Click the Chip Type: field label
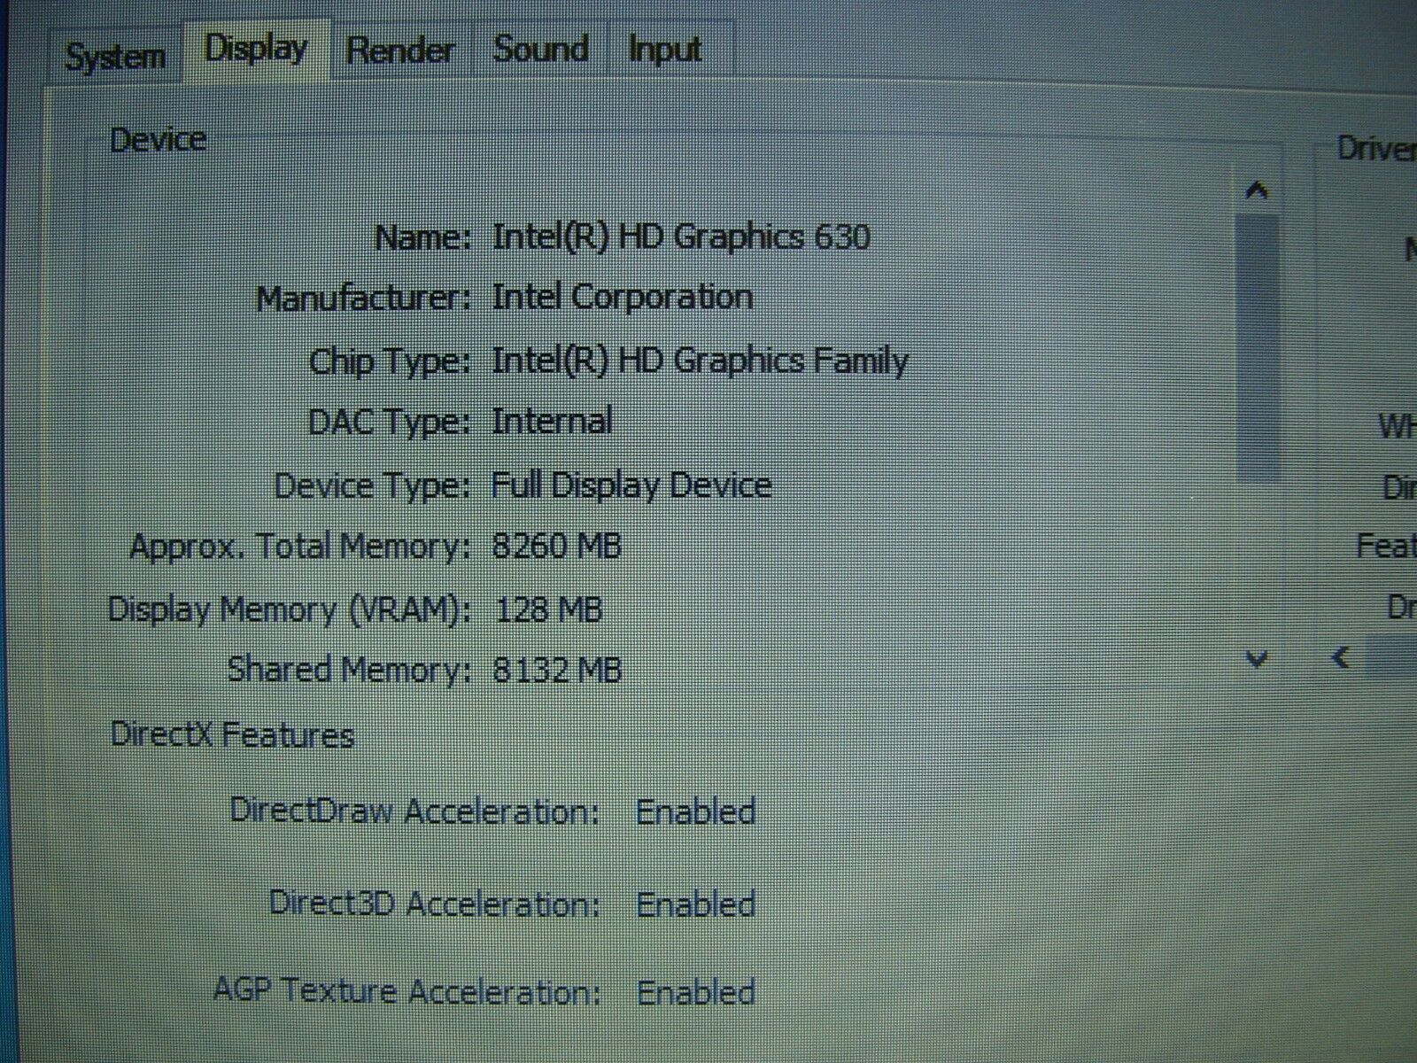This screenshot has width=1417, height=1063. (x=390, y=361)
